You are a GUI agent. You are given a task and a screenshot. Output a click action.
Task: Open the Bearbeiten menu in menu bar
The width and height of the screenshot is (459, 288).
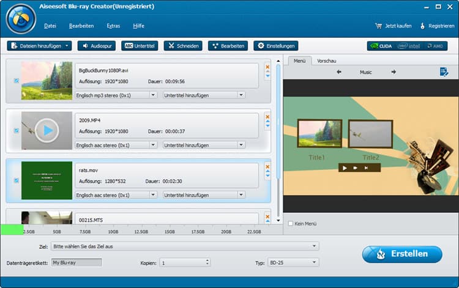click(x=81, y=26)
